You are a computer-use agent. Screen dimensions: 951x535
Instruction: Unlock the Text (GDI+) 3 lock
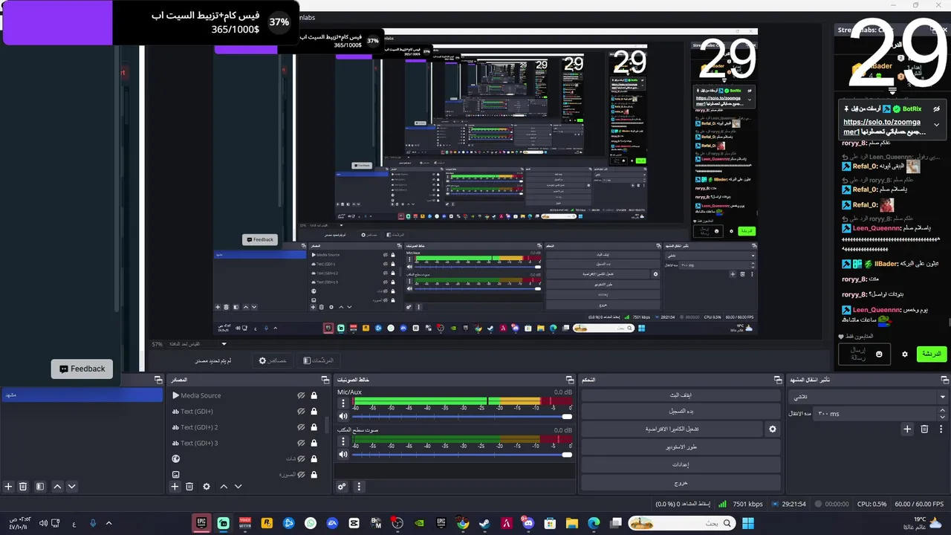coord(314,443)
